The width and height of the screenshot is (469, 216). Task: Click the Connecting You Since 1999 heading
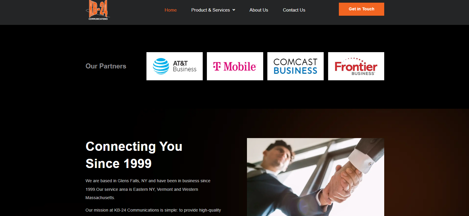pyautogui.click(x=134, y=155)
